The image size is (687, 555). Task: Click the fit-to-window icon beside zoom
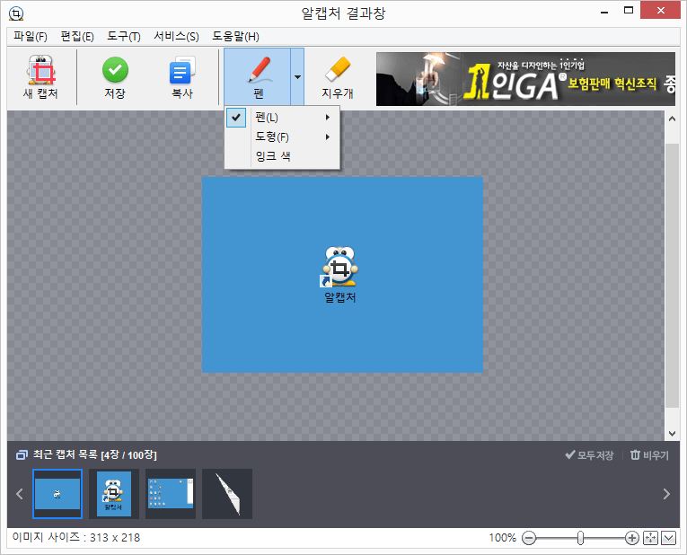651,538
